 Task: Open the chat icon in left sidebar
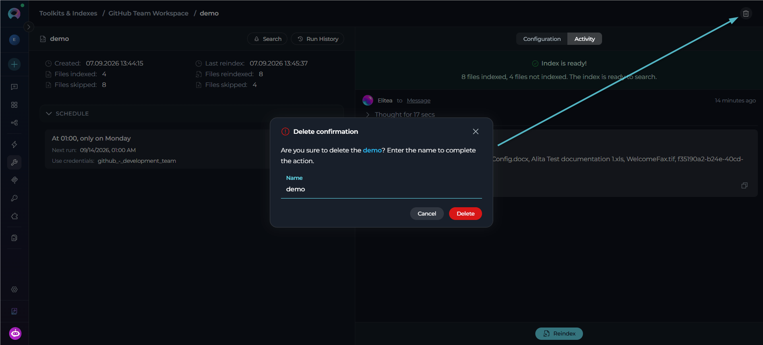click(14, 87)
